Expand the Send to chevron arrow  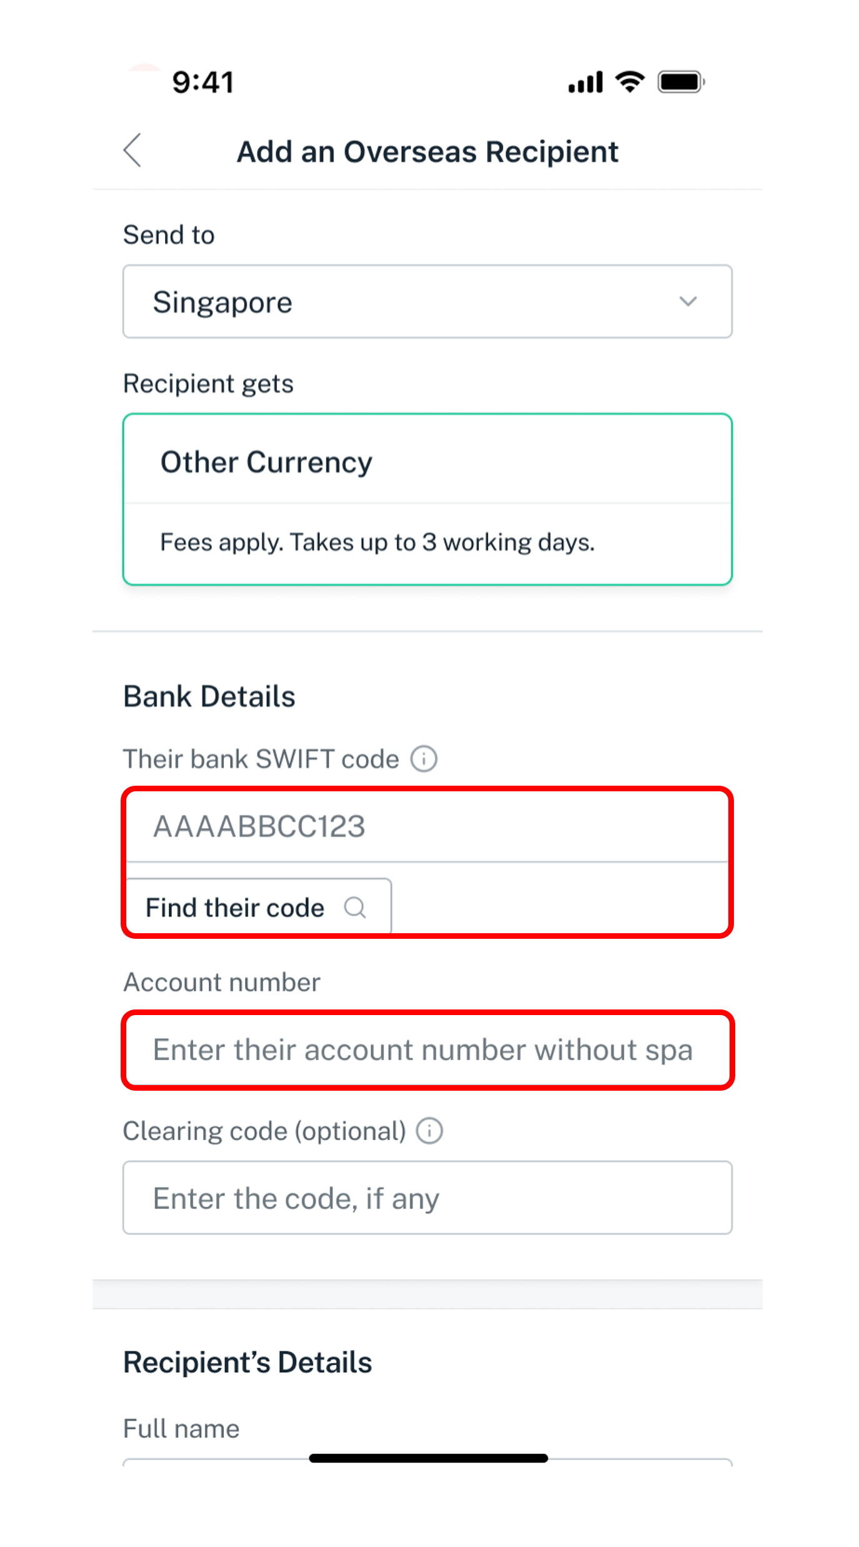pos(688,302)
